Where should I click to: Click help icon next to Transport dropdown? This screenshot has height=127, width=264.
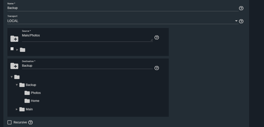(241, 21)
